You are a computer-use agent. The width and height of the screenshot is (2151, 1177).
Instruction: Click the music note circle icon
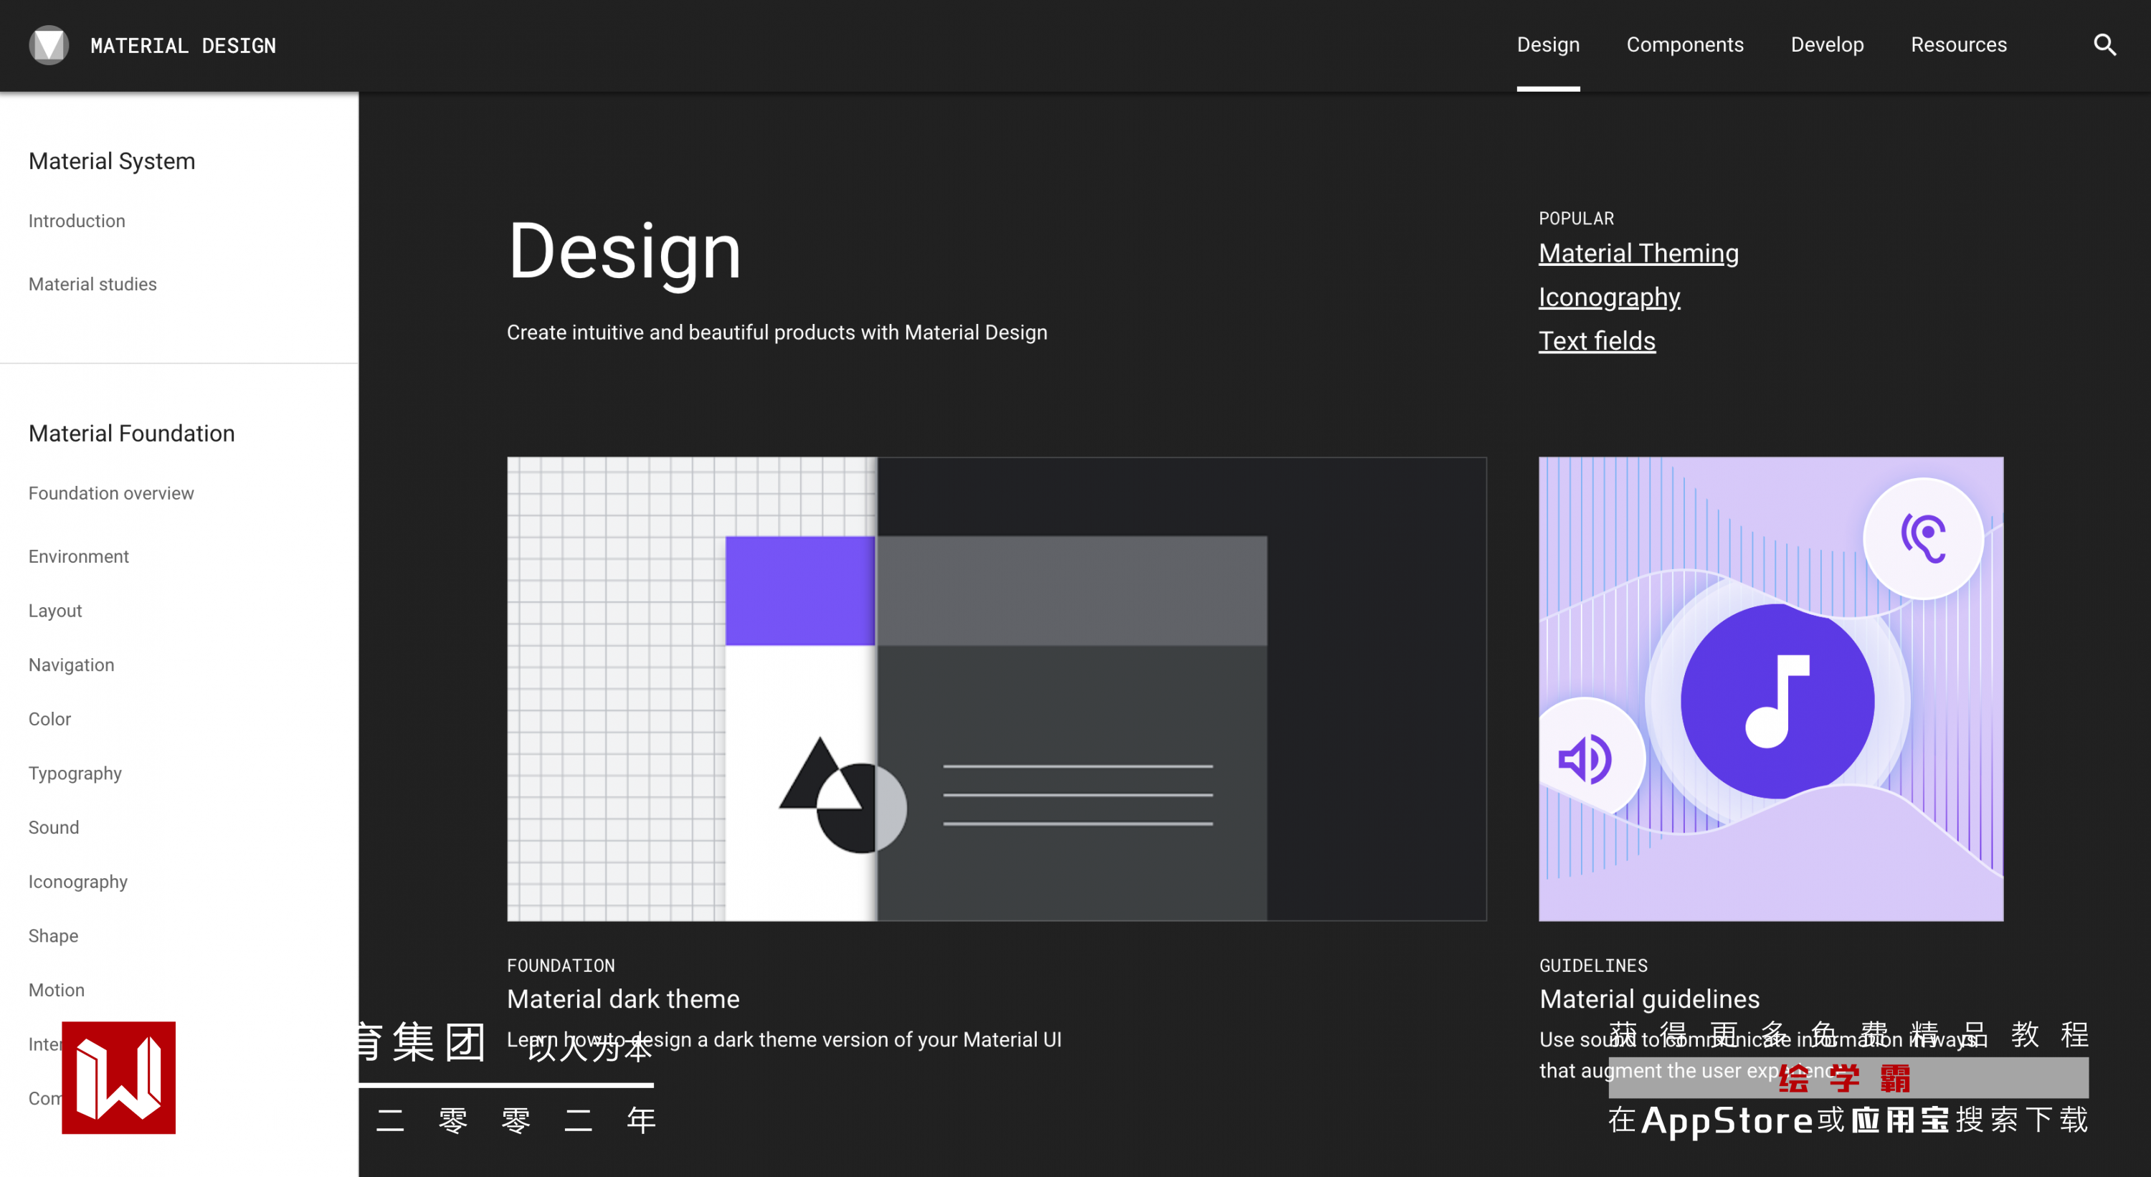[1777, 701]
